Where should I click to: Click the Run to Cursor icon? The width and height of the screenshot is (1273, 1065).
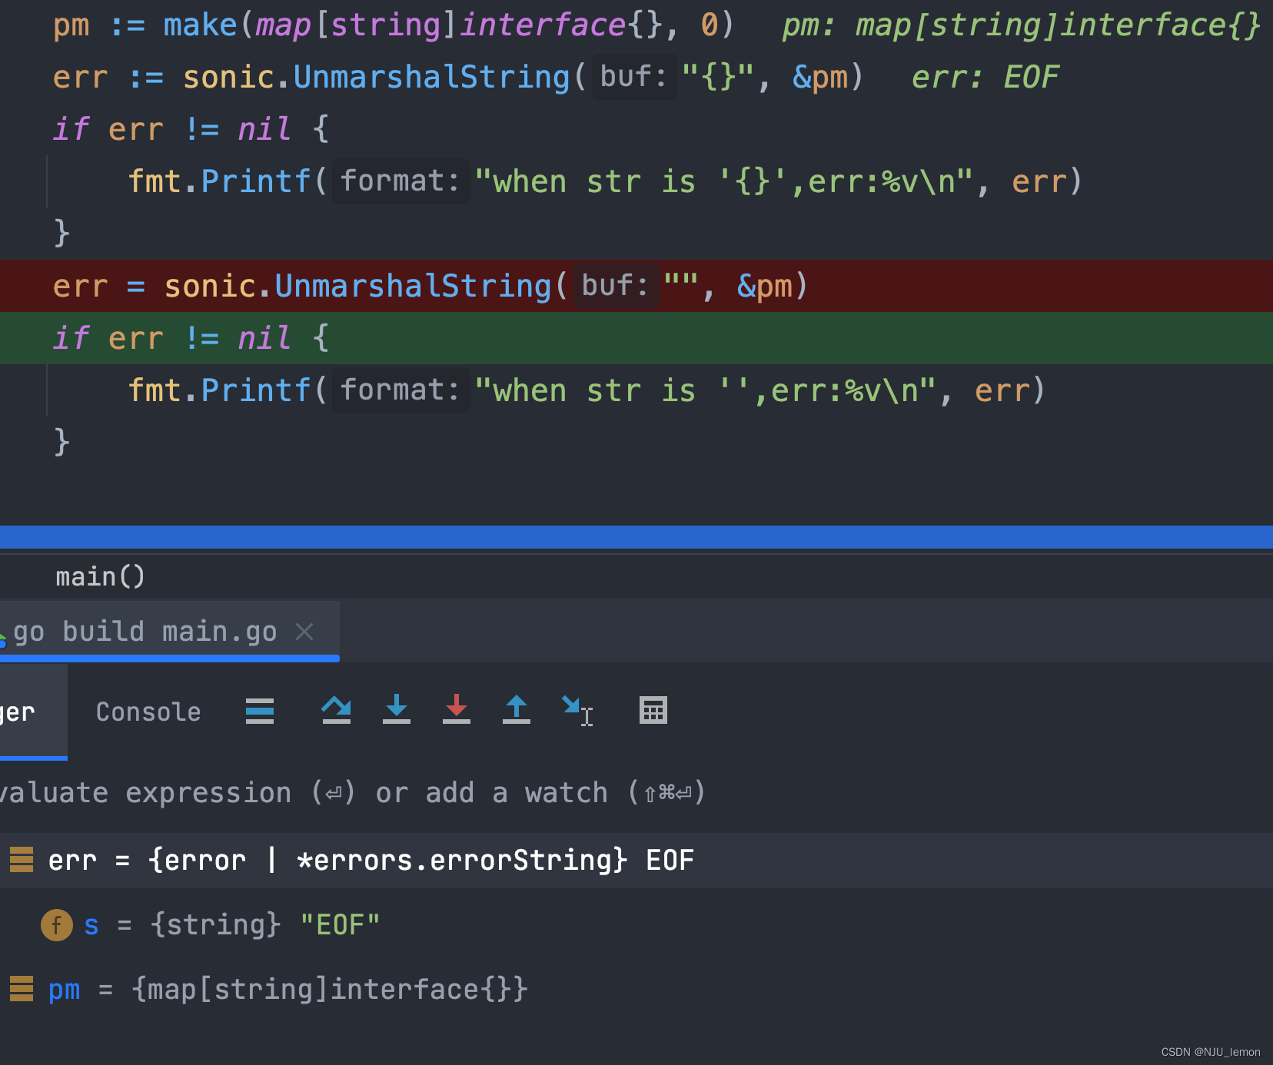click(x=578, y=711)
